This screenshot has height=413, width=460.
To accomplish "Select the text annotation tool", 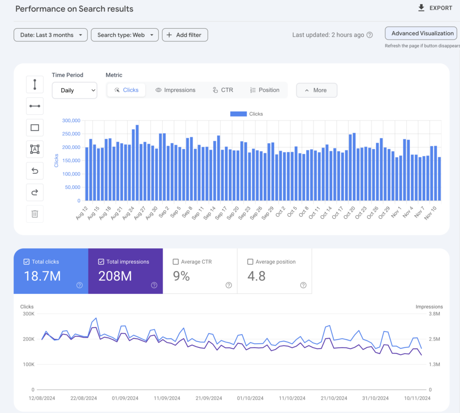I will [35, 149].
